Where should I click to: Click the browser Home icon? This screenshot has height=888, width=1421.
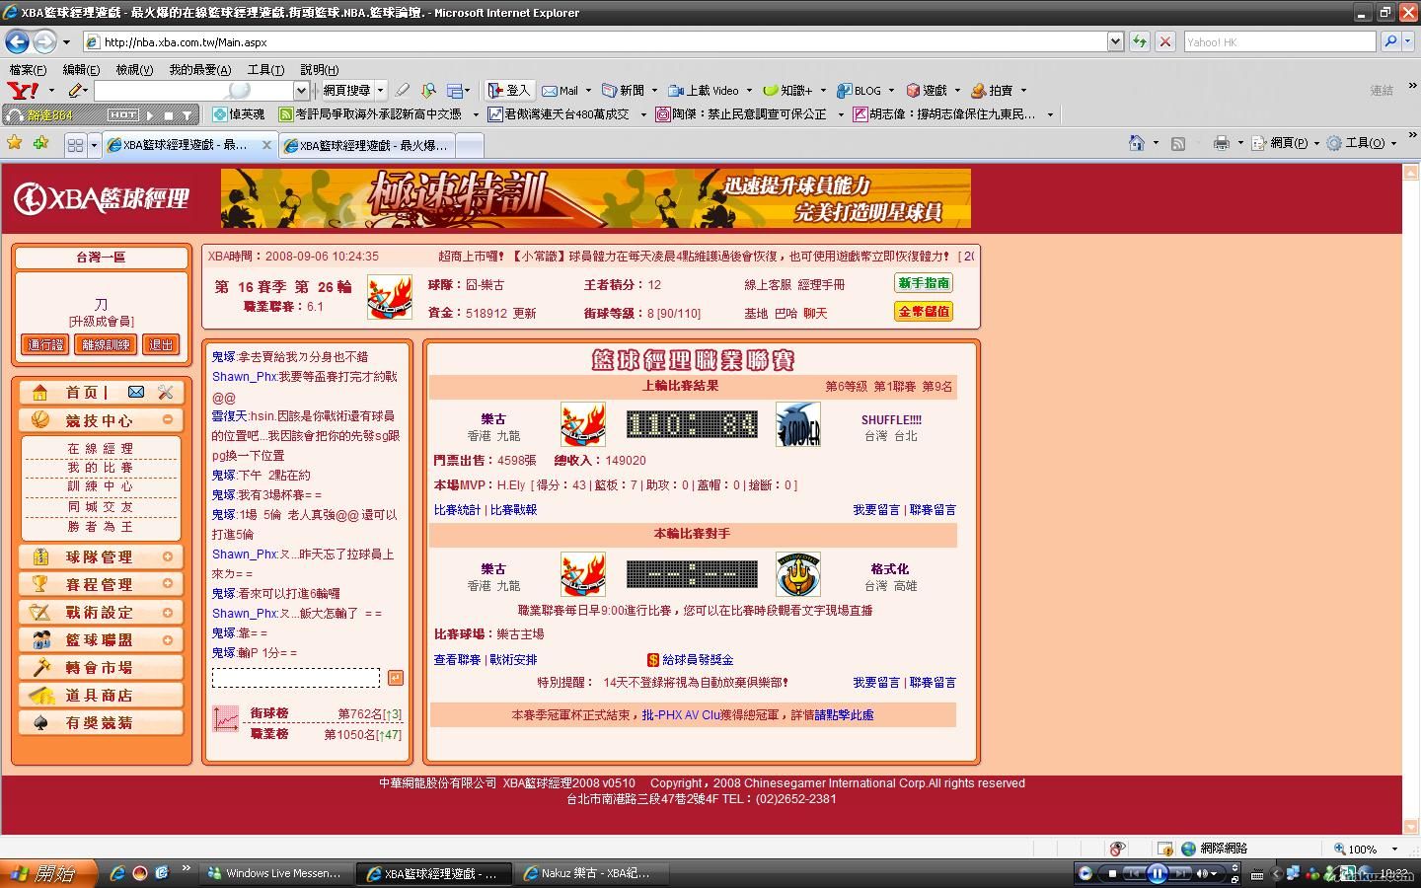[x=1137, y=143]
